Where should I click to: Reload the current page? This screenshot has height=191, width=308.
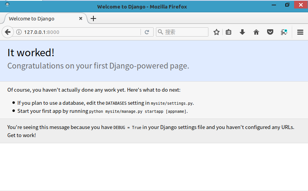pos(147,32)
